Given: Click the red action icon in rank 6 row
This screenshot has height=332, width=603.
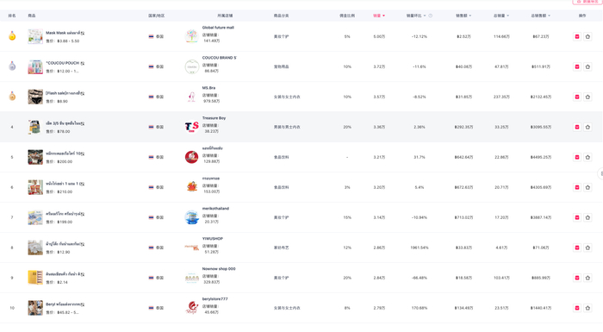Looking at the screenshot, I should (577, 187).
